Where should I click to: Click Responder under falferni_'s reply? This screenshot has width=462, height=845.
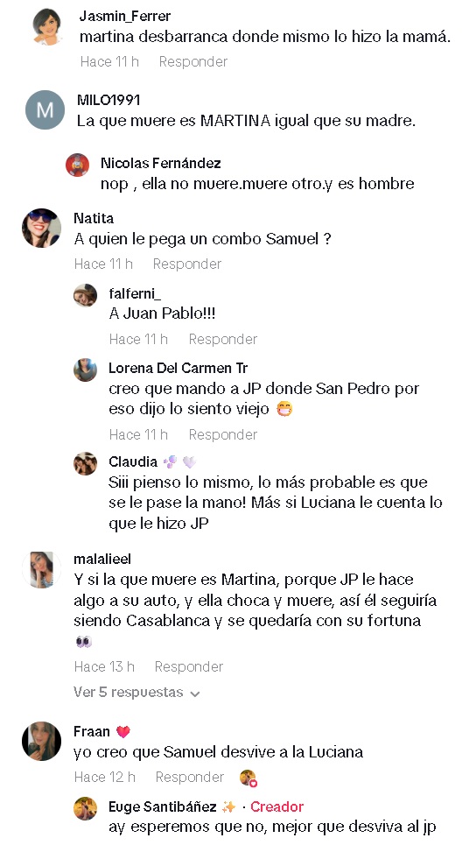(223, 340)
